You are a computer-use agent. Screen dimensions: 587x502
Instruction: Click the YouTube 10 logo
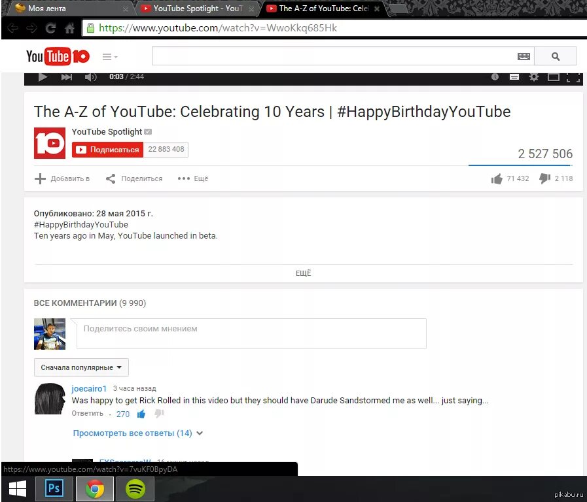(58, 56)
